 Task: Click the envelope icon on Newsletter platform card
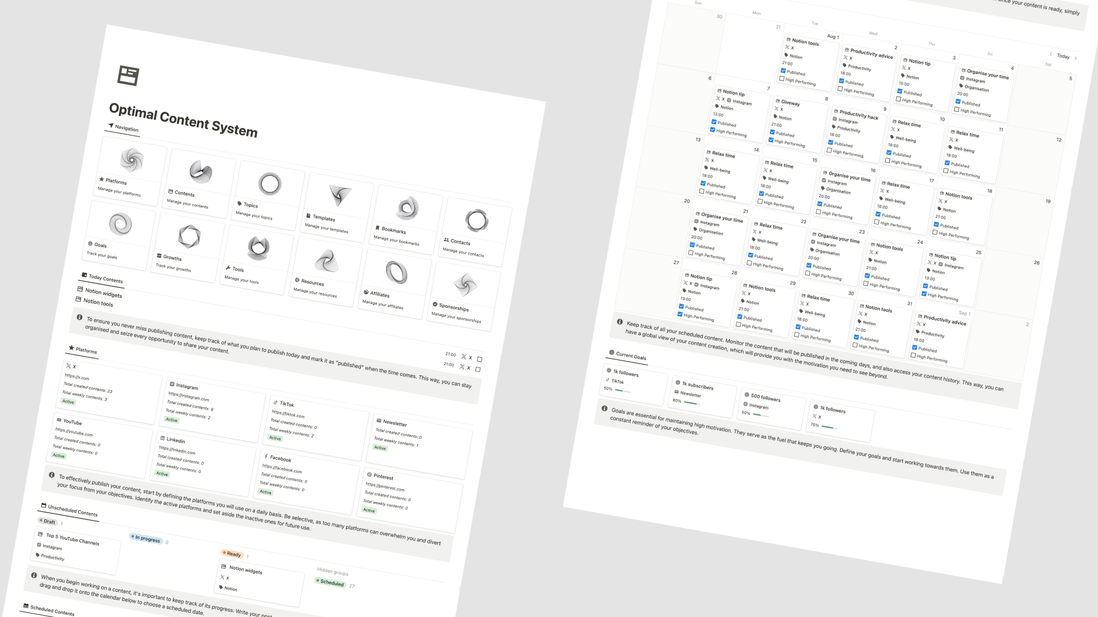coord(379,420)
